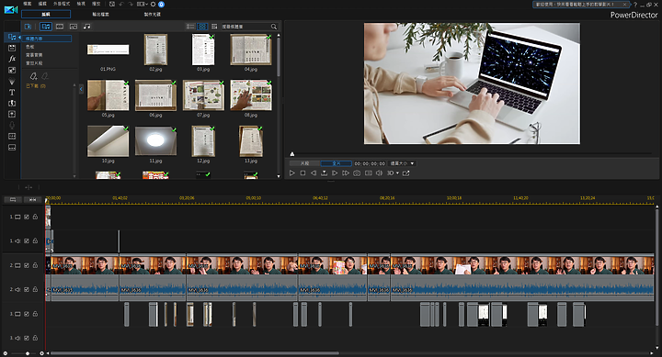662x357 pixels.
Task: Toggle video track 1 enable checkbox
Action: (27, 217)
